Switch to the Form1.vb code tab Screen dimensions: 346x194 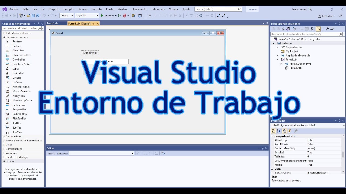point(52,23)
